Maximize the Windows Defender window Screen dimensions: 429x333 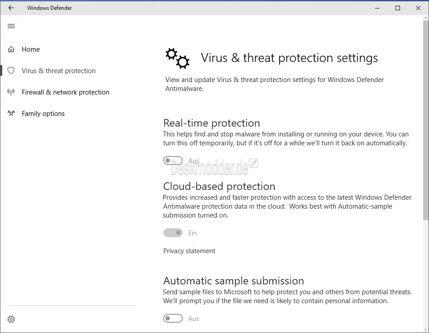(x=398, y=8)
